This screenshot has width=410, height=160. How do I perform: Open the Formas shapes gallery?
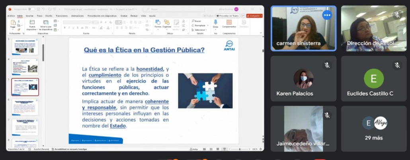tap(158, 23)
